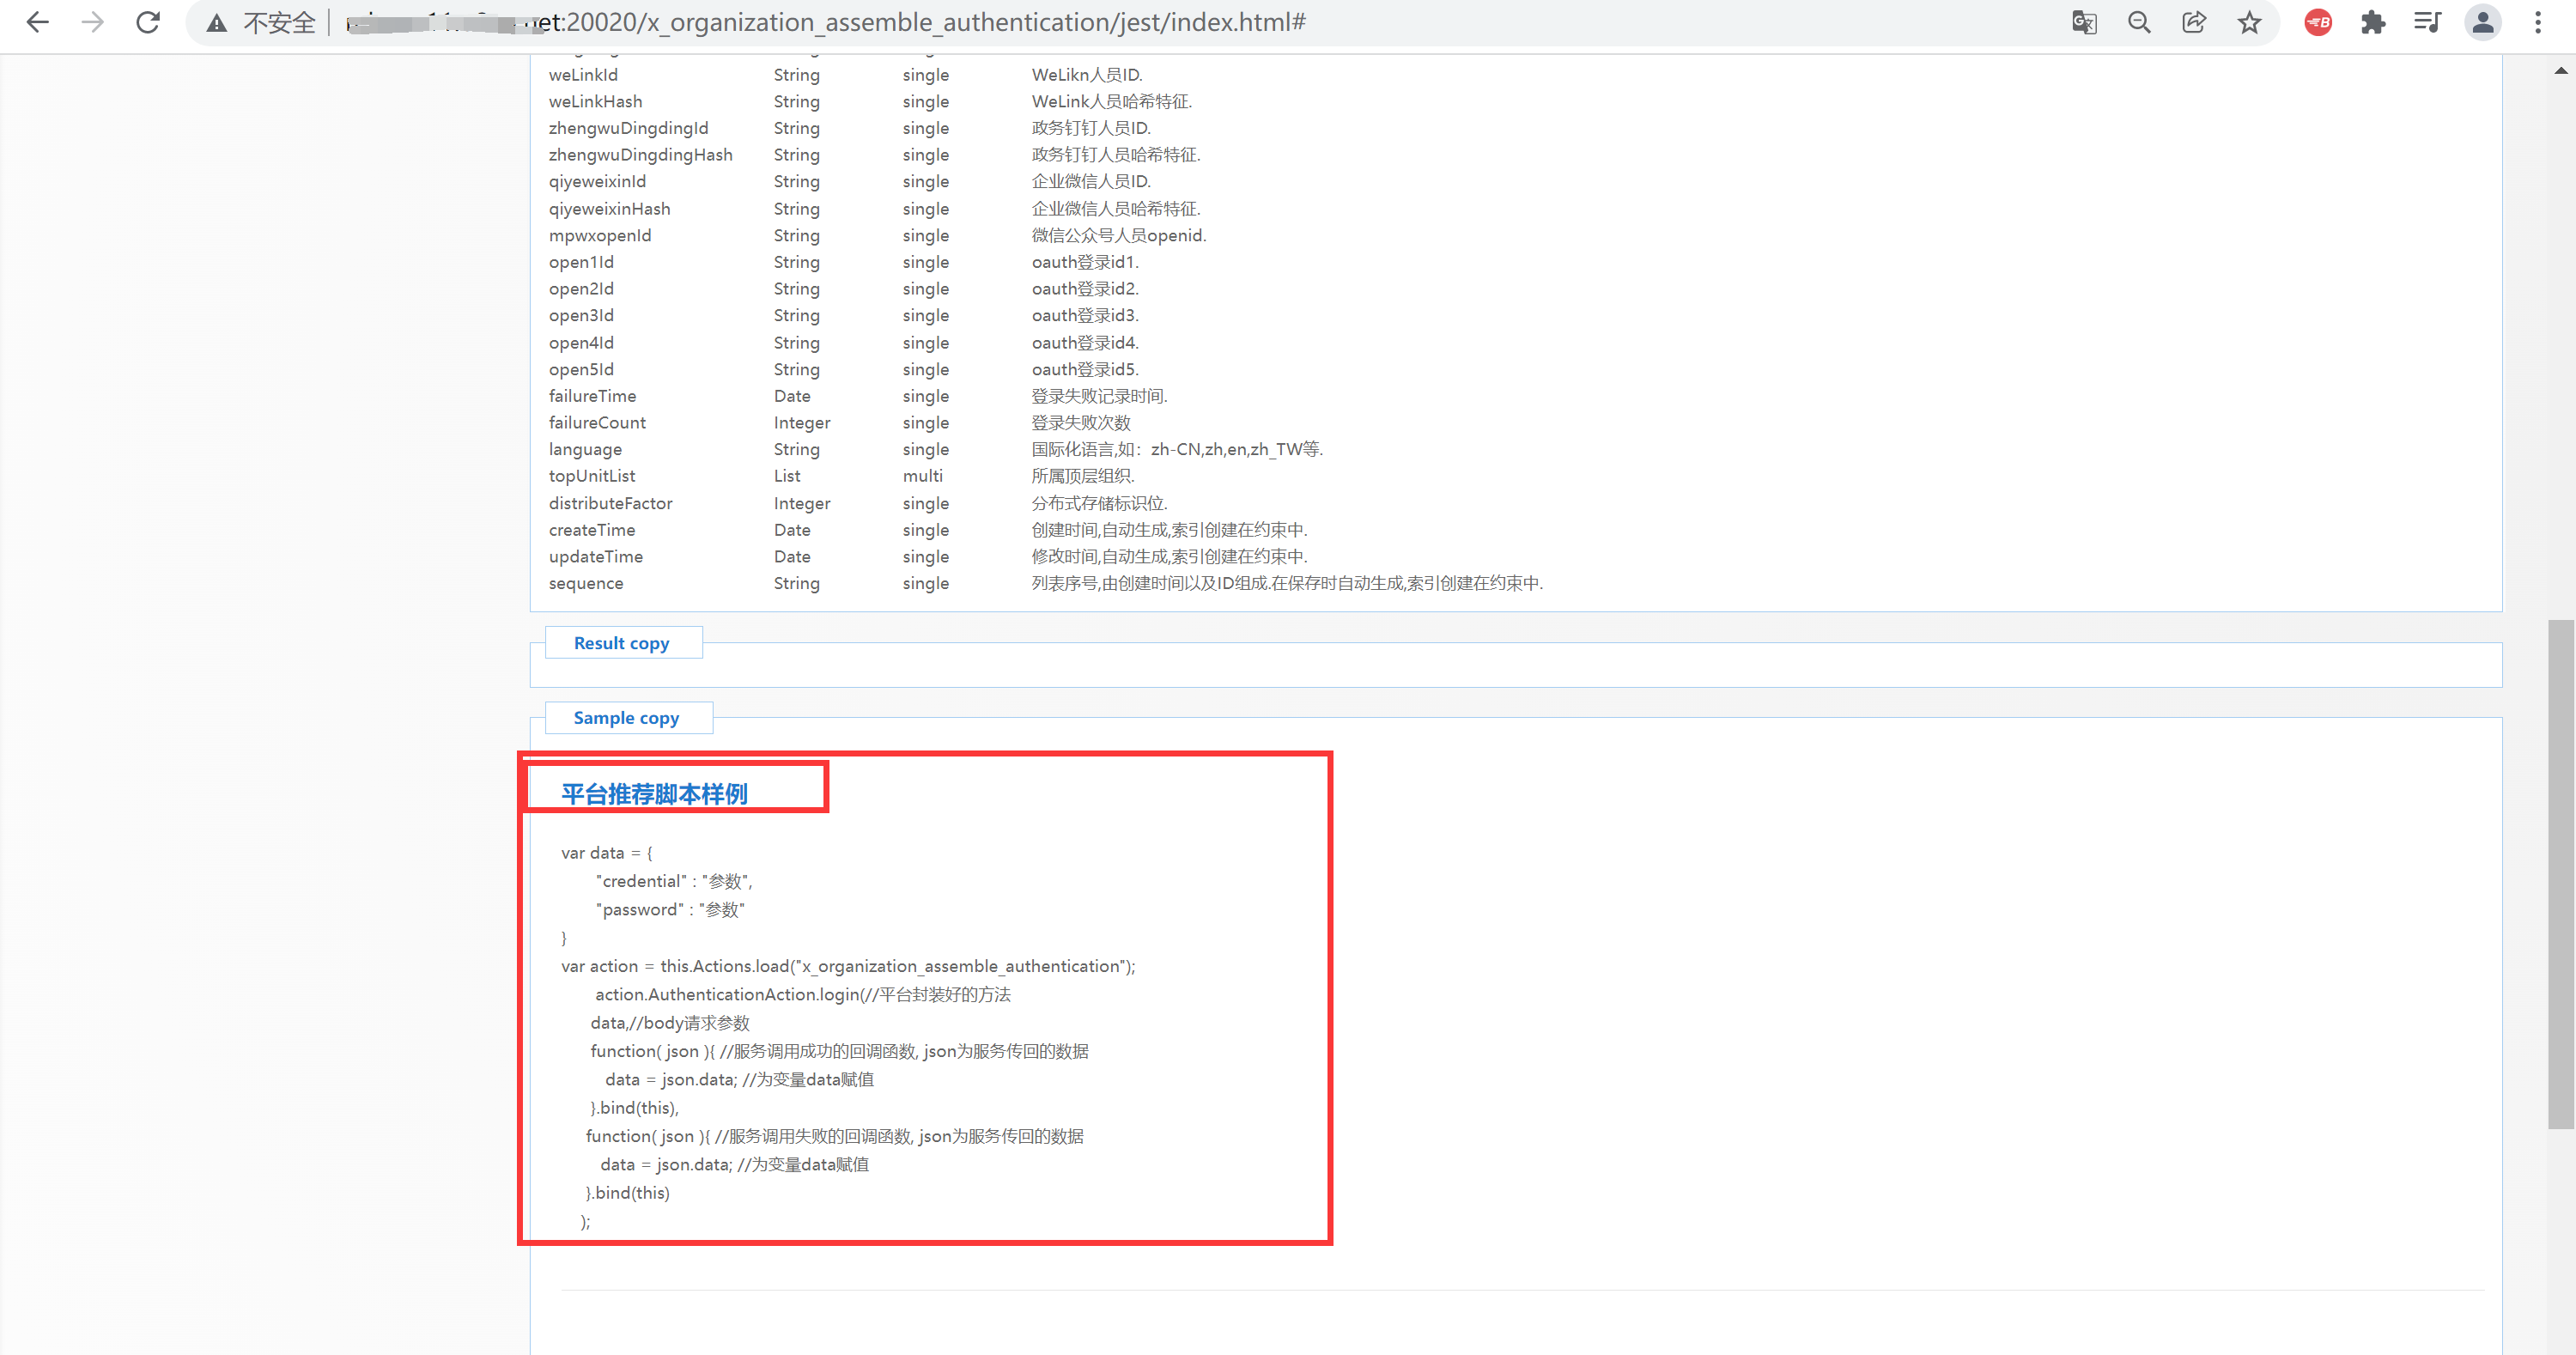Click the Sample copy button

(x=627, y=718)
